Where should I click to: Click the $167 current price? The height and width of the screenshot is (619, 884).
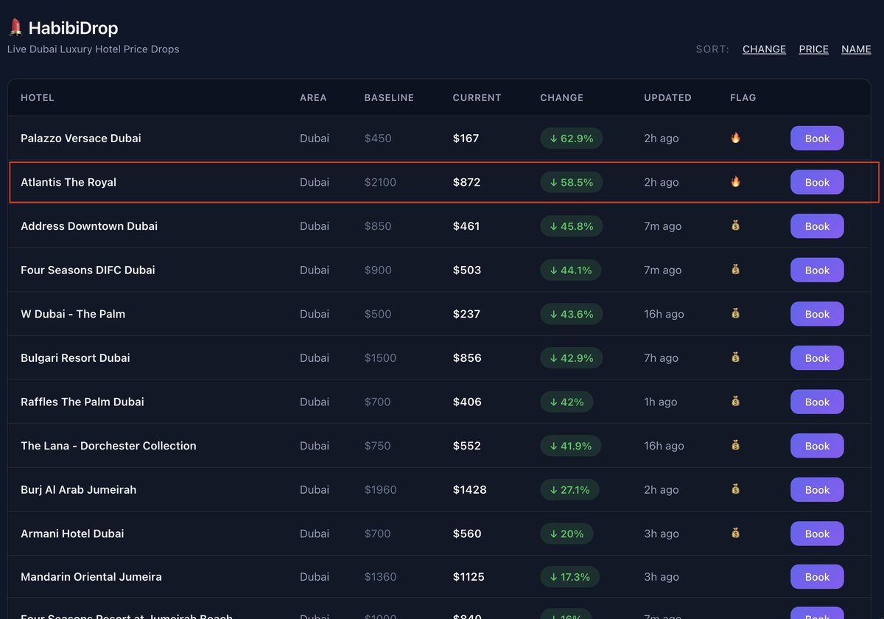click(466, 139)
